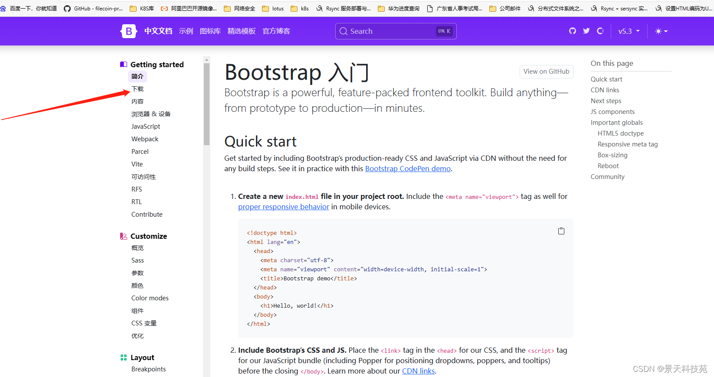Image resolution: width=714 pixels, height=377 pixels.
Task: Open Webpack in sidebar
Action: pos(145,139)
